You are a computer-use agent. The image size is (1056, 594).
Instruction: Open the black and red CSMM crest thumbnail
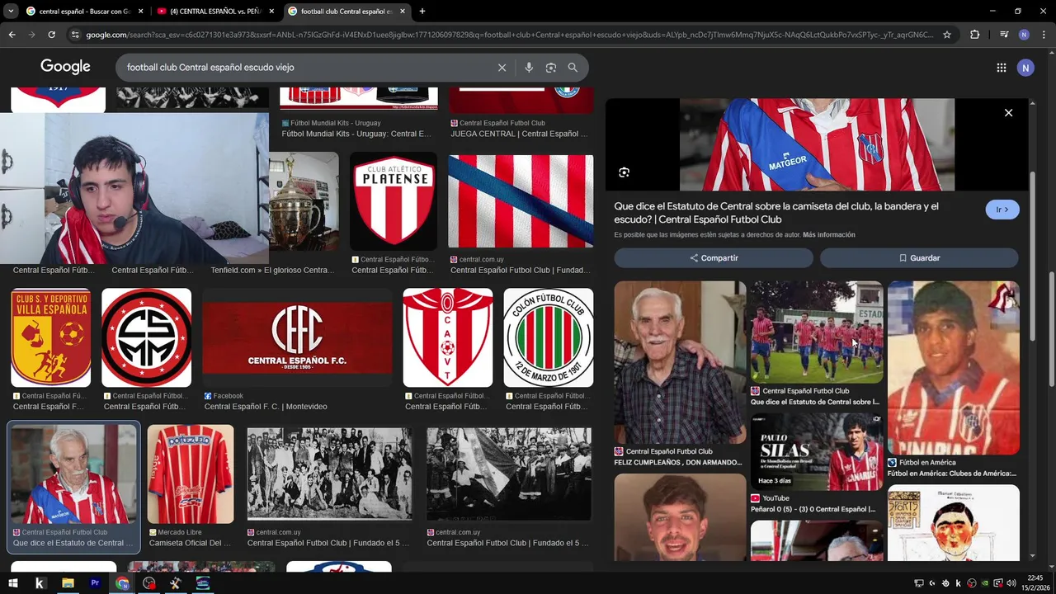[146, 337]
